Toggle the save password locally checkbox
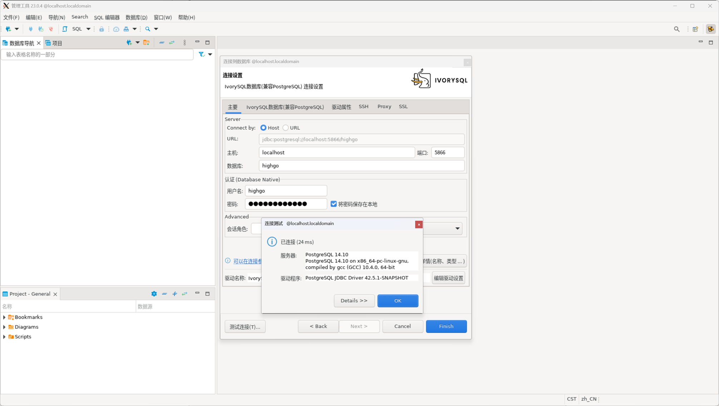Screen dimensions: 719x406 point(334,204)
